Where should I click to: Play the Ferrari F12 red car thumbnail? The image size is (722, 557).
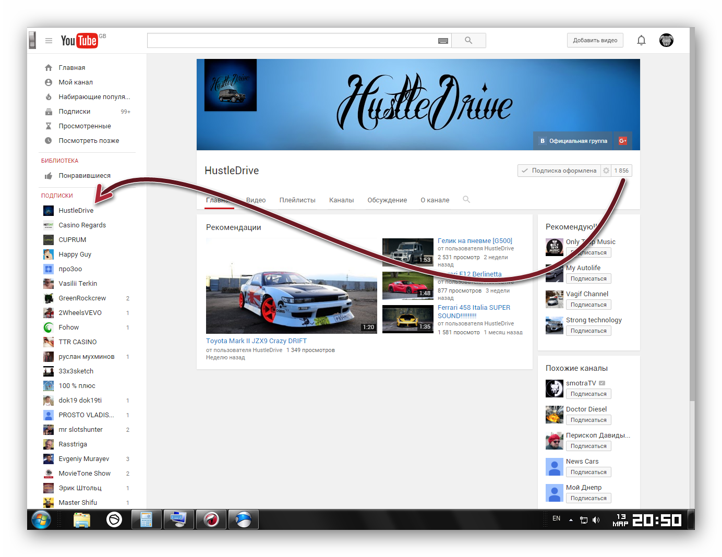tap(408, 285)
